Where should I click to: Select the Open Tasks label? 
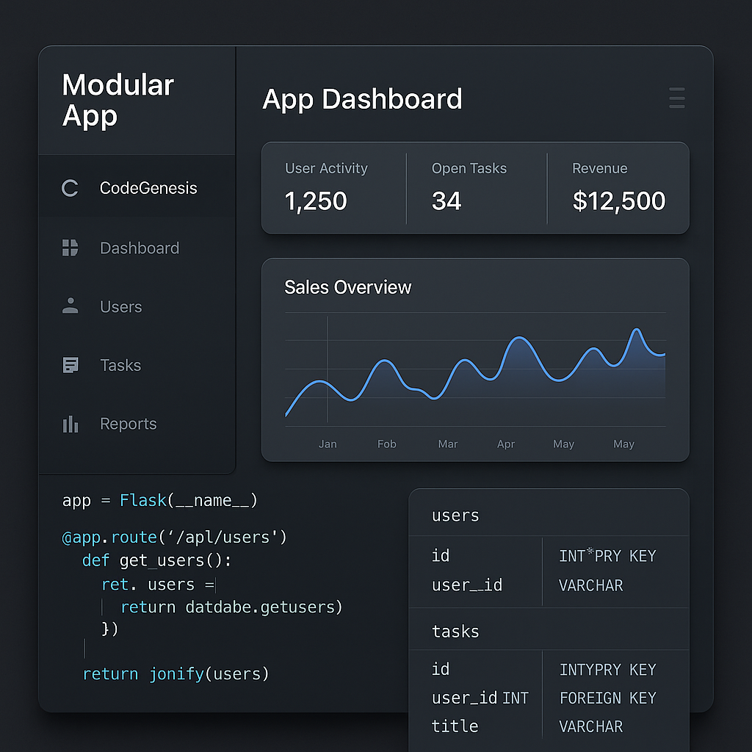point(469,168)
